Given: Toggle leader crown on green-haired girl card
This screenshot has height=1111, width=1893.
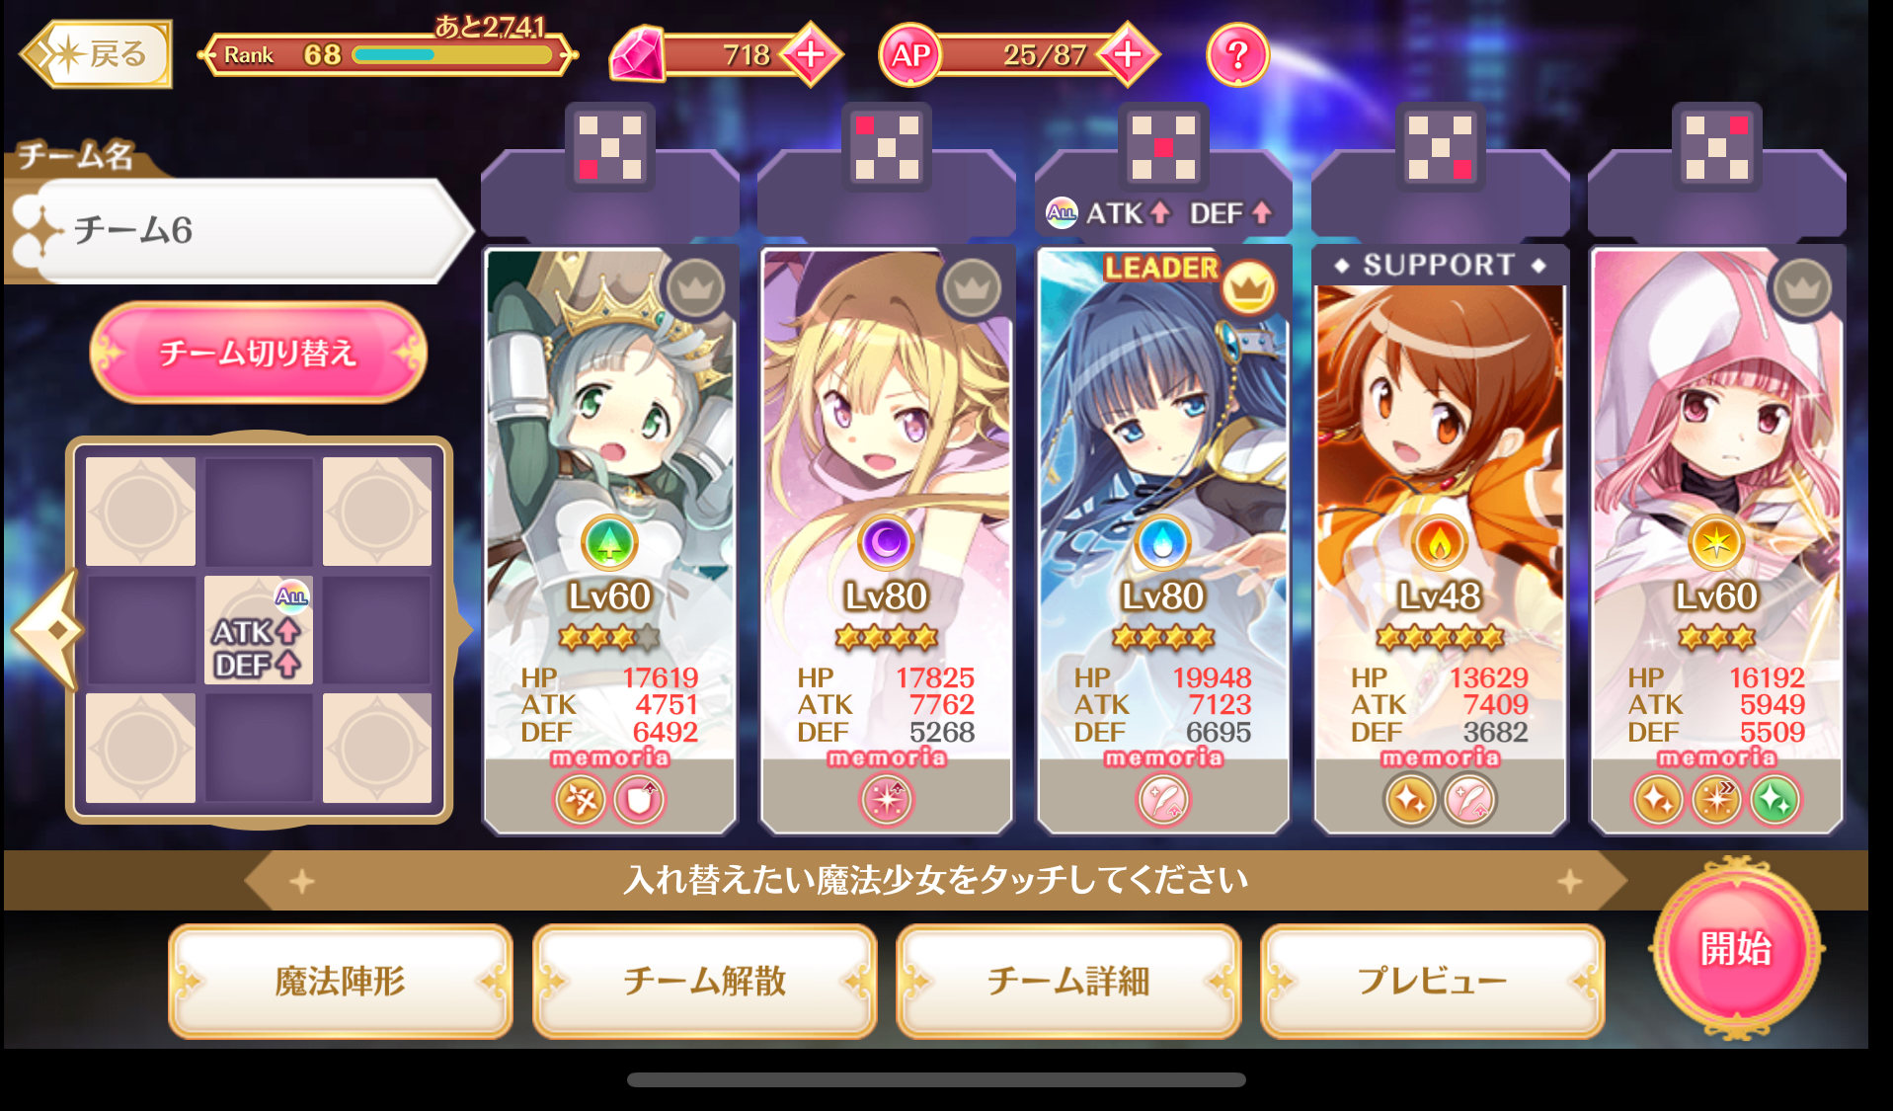Looking at the screenshot, I should [x=695, y=288].
